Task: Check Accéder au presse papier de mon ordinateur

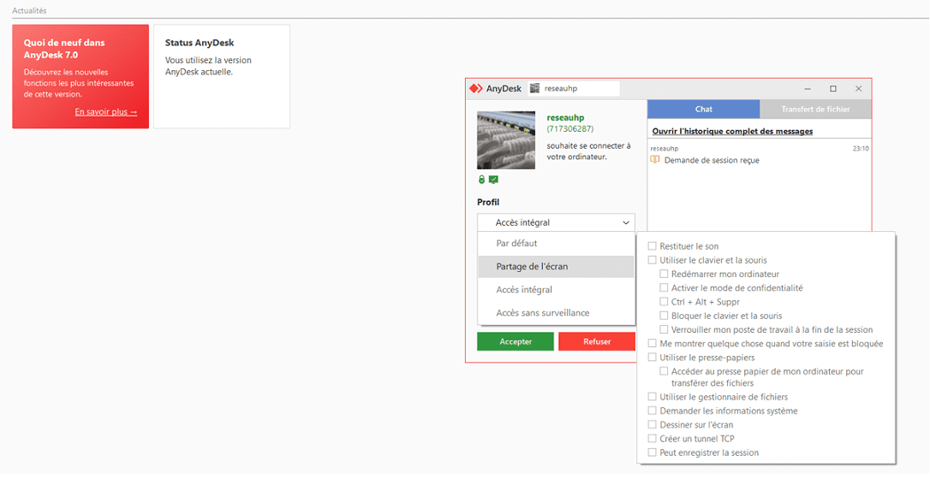Action: (x=664, y=371)
